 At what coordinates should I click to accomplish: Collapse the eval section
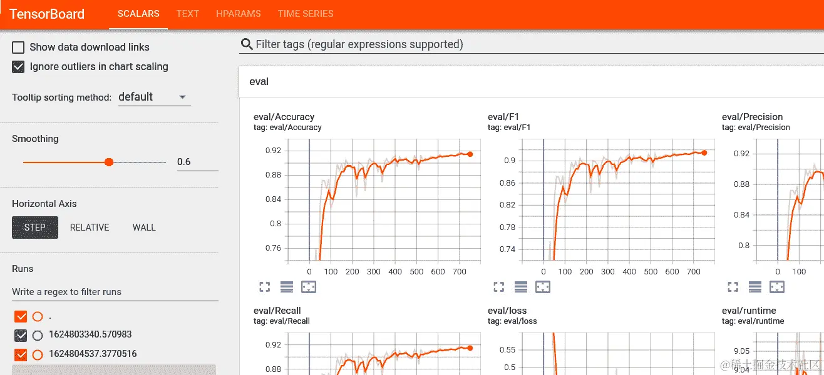259,81
